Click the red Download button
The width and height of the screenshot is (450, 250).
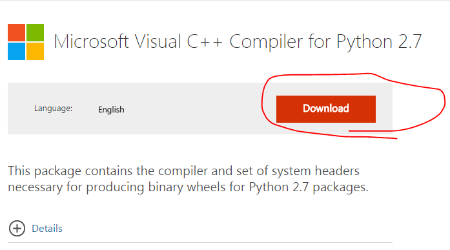click(x=326, y=109)
